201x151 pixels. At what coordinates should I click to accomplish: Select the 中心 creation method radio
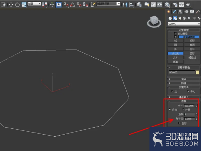pos(188,91)
